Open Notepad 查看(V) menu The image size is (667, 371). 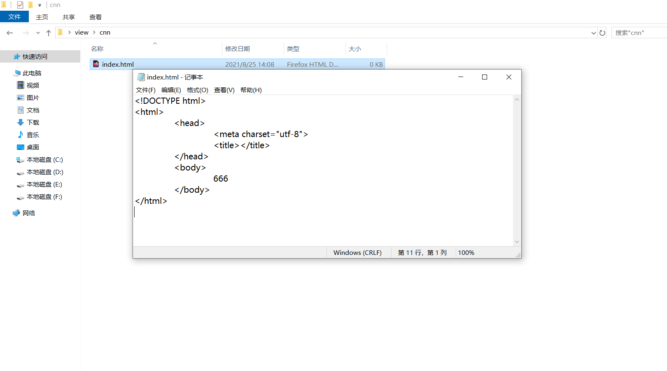click(224, 90)
